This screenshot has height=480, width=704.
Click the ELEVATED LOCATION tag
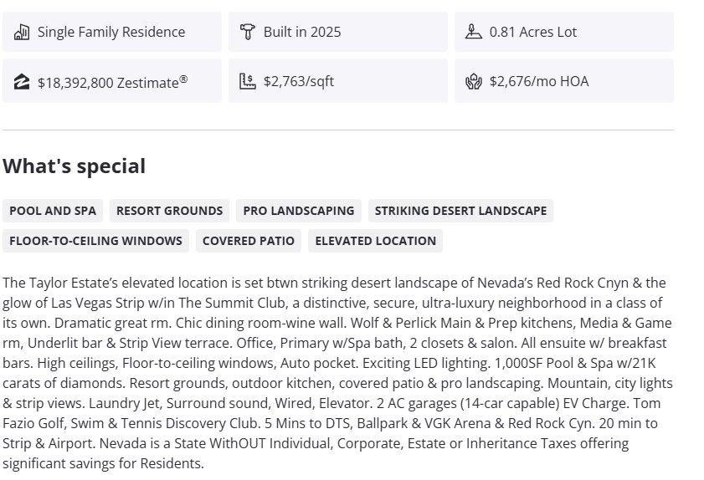coord(376,241)
